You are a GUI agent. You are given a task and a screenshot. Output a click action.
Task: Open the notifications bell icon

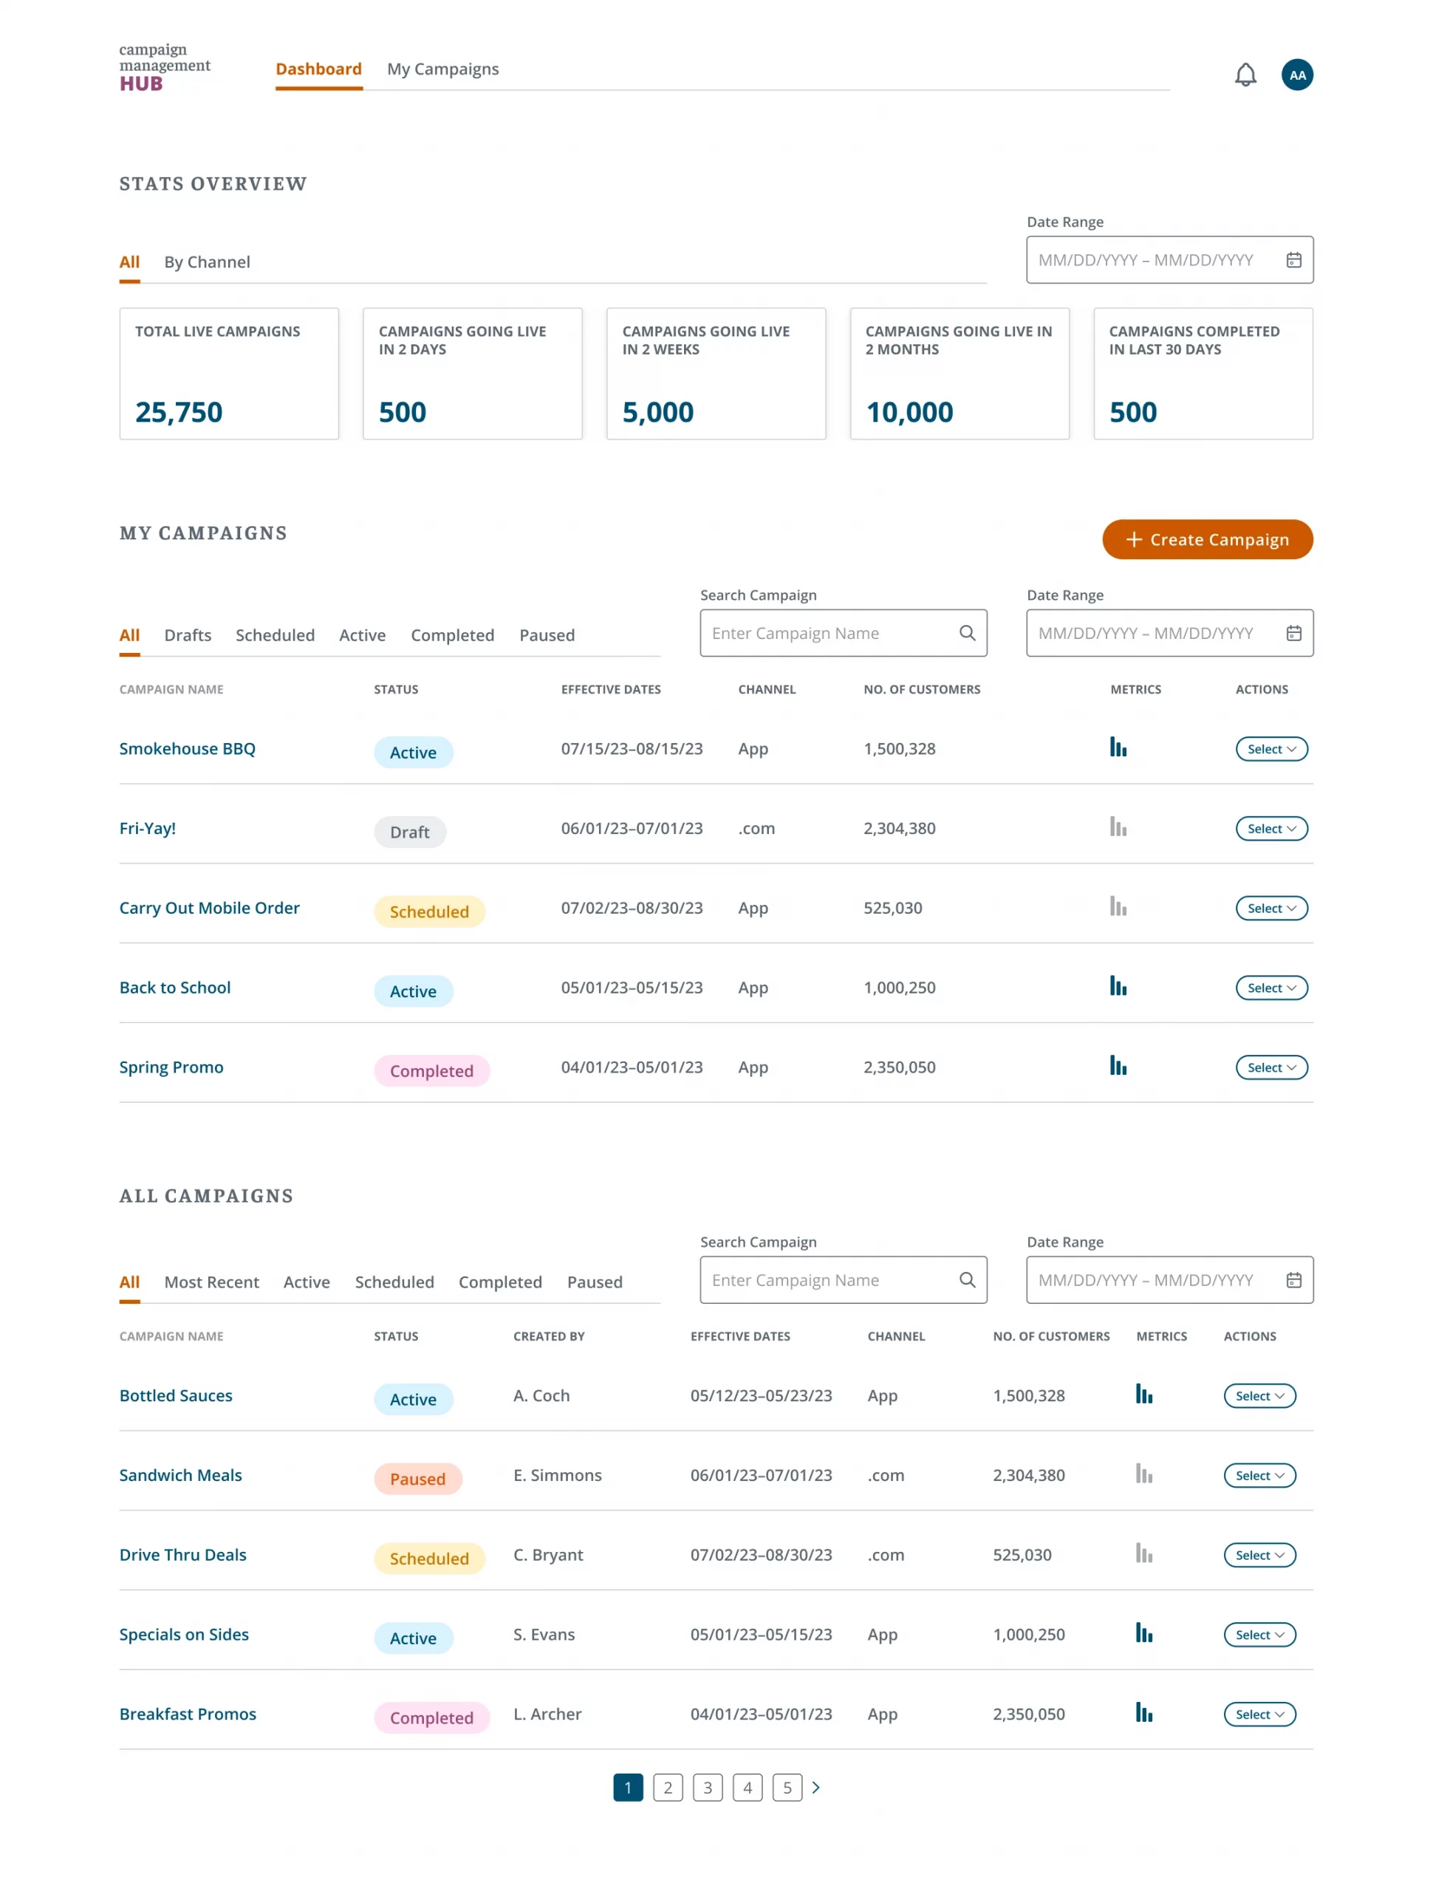1245,75
